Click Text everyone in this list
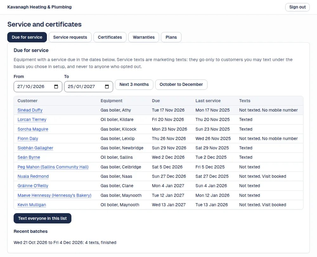The image size is (317, 257). [42, 218]
